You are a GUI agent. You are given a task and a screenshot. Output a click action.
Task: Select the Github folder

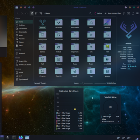coord(59,47)
